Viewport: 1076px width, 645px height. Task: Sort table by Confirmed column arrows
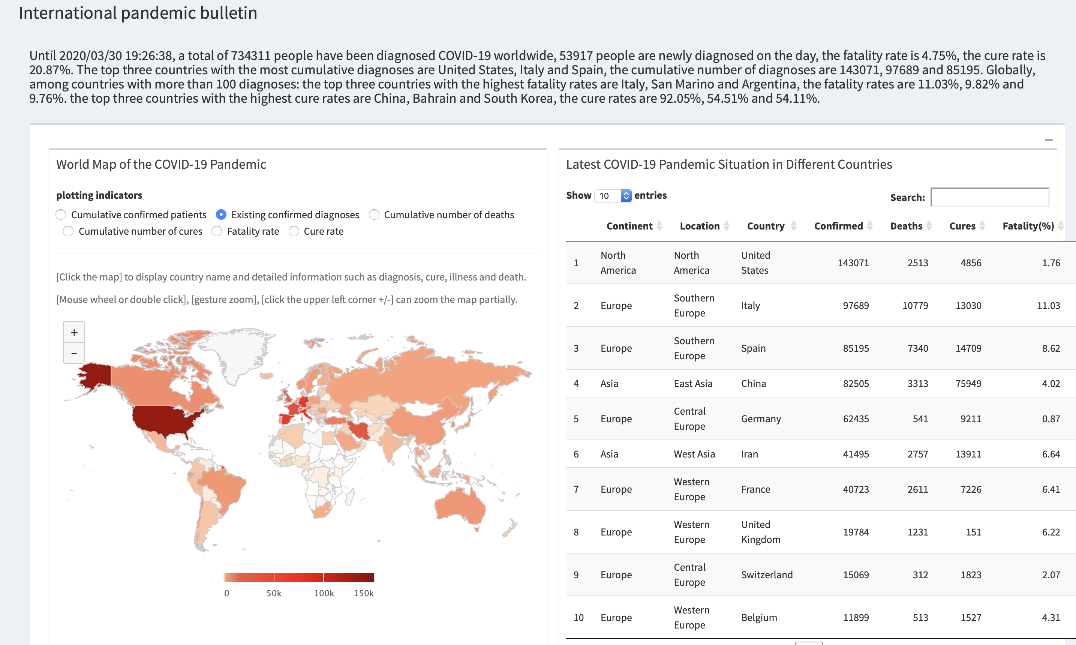point(870,226)
